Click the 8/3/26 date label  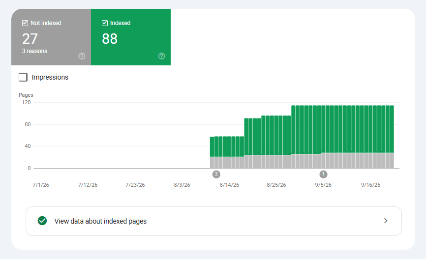[x=182, y=185]
